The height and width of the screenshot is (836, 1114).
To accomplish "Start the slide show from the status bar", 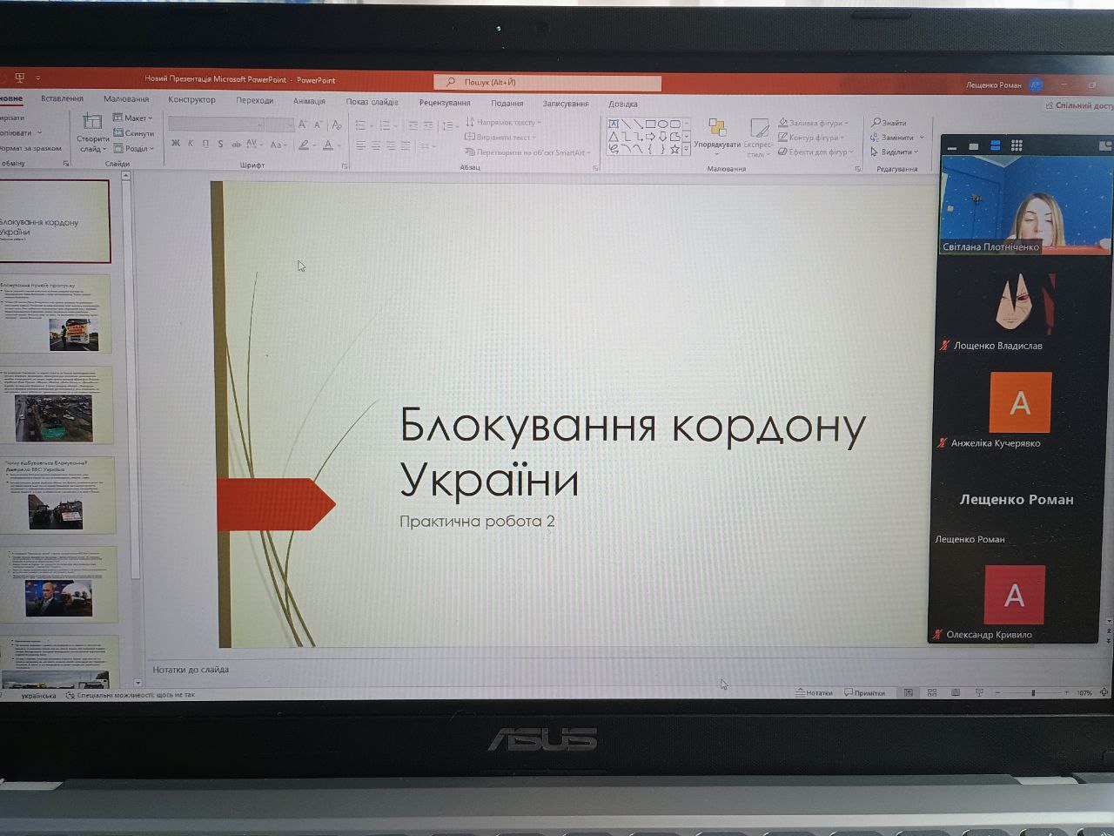I will click(979, 692).
